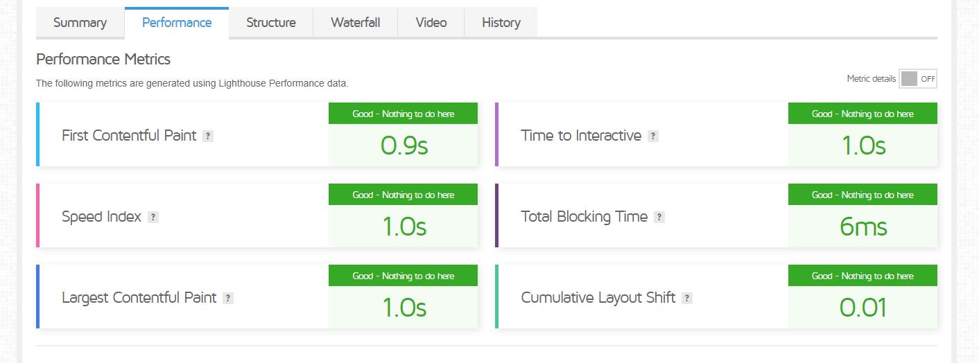Open the Video tab
Image resolution: width=979 pixels, height=363 pixels.
(431, 23)
